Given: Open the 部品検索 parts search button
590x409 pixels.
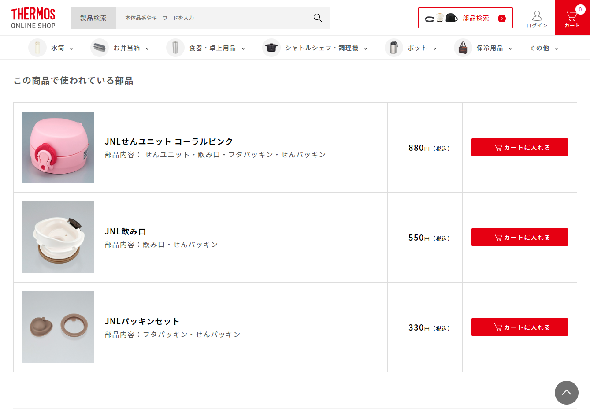Looking at the screenshot, I should click(x=465, y=18).
